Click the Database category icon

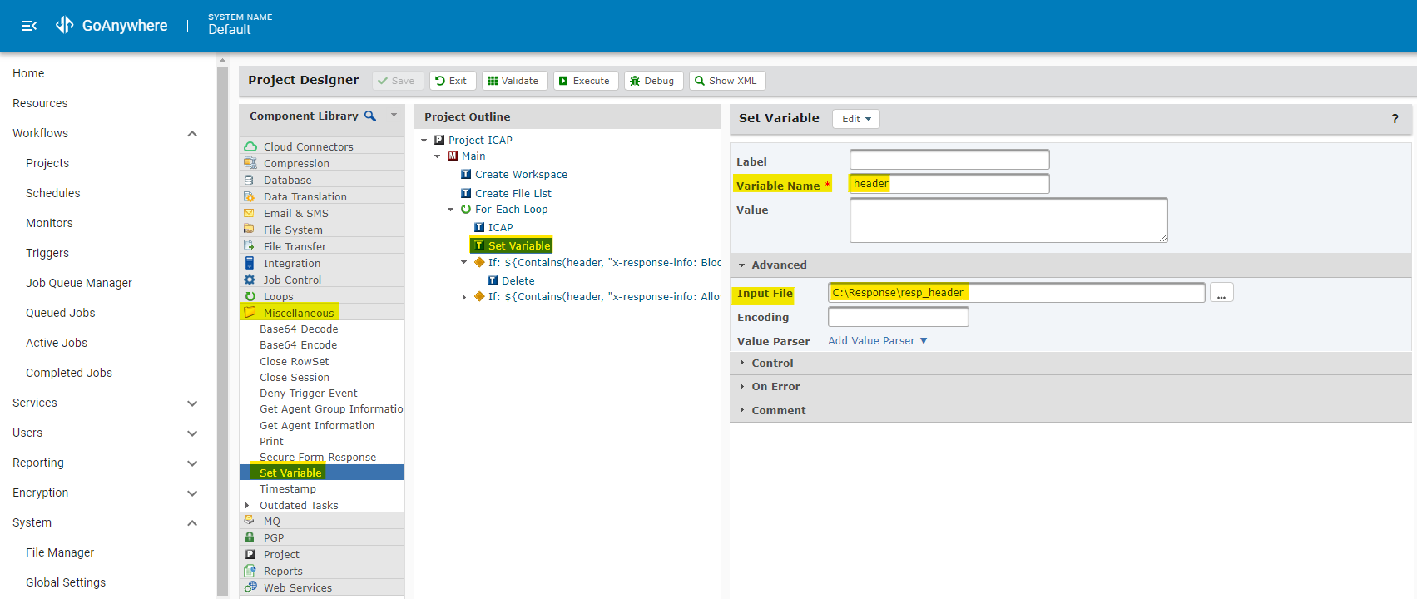pos(249,180)
